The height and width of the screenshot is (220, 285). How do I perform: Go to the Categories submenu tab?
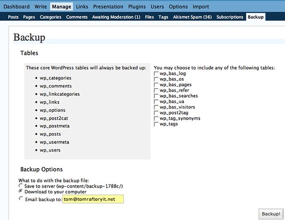click(51, 17)
